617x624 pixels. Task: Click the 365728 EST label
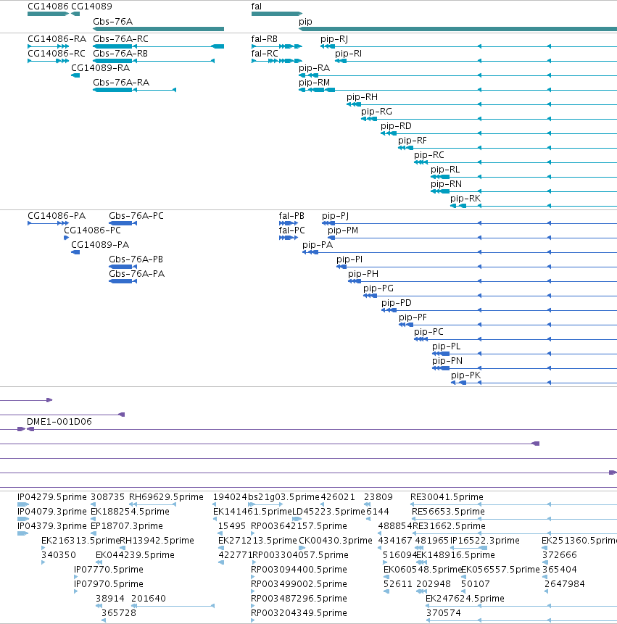[x=119, y=613]
